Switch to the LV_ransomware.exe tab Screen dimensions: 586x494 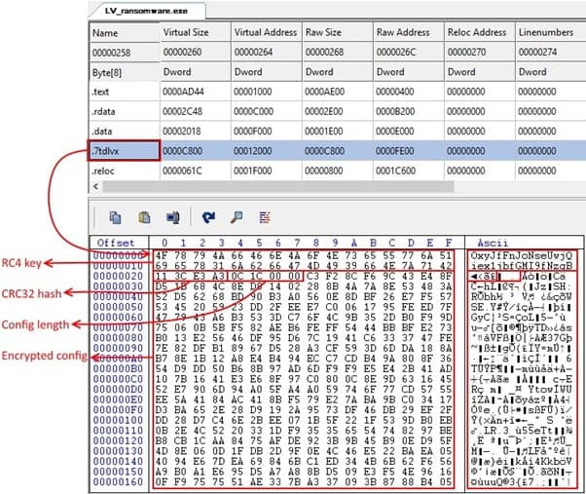[146, 11]
